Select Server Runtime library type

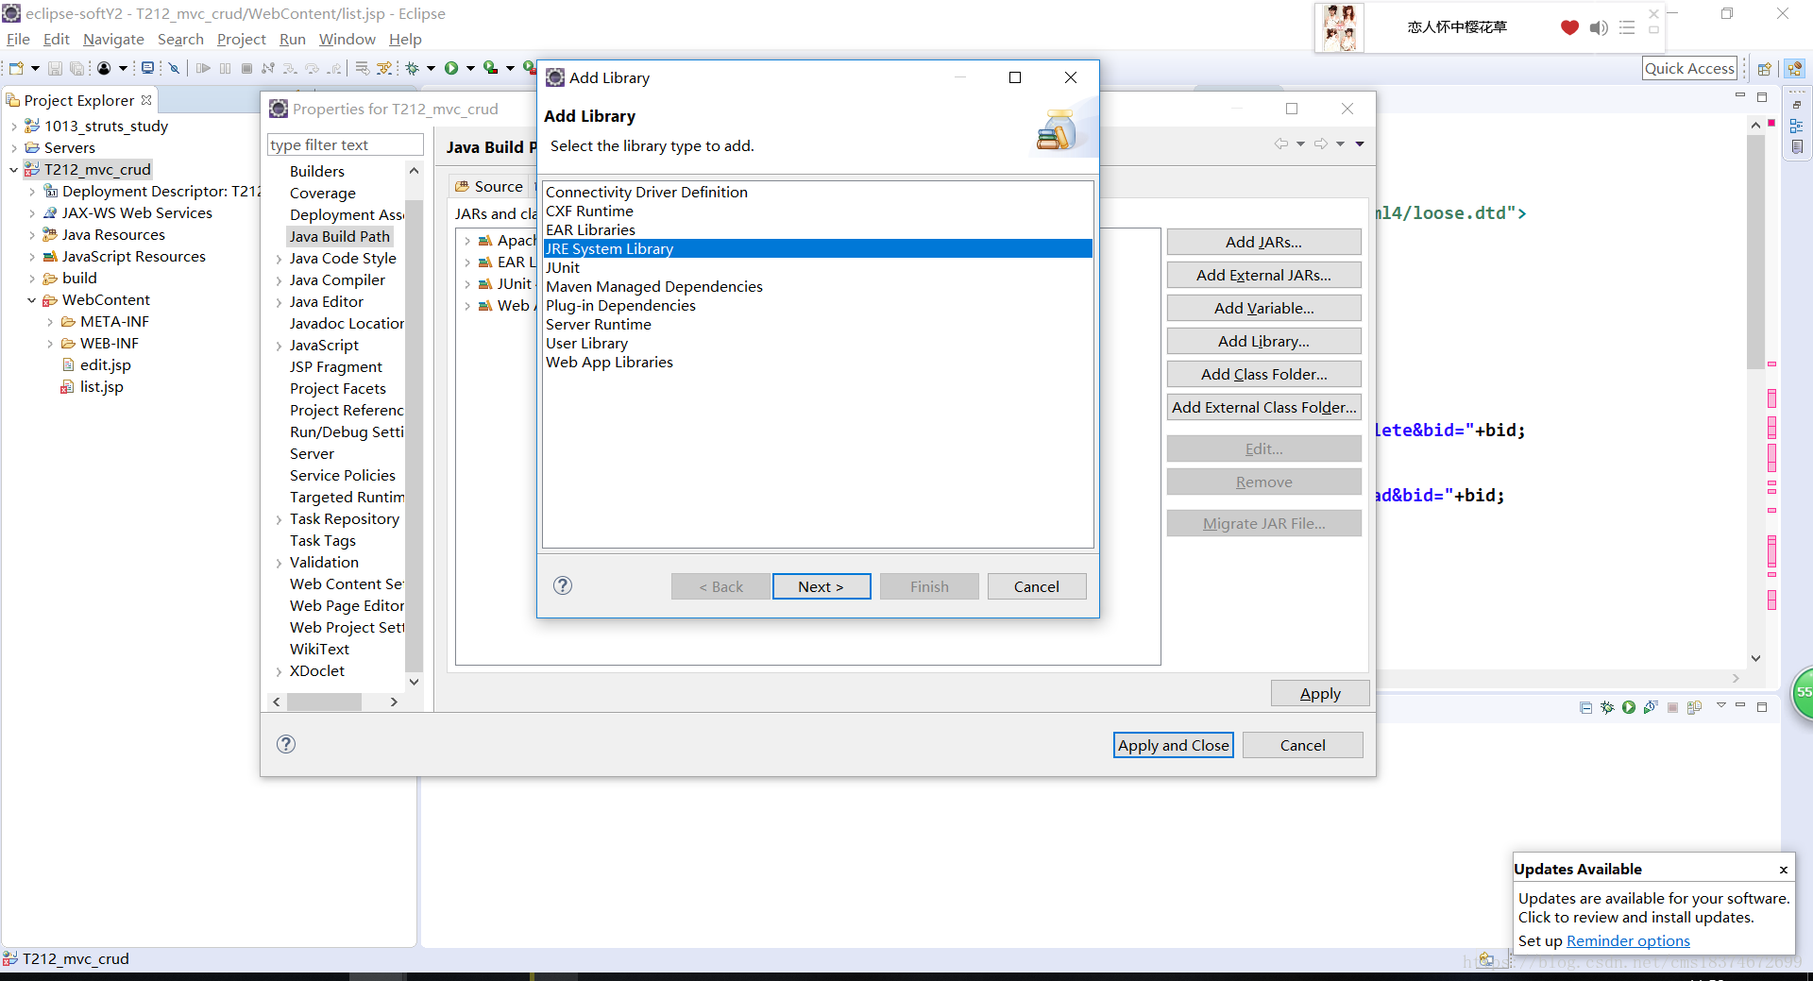tap(818, 324)
